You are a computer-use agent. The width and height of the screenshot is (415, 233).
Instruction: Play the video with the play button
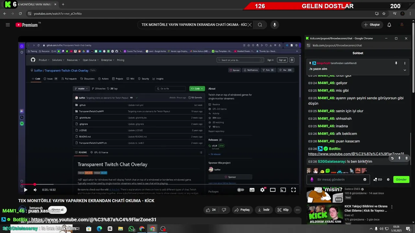pos(26,190)
